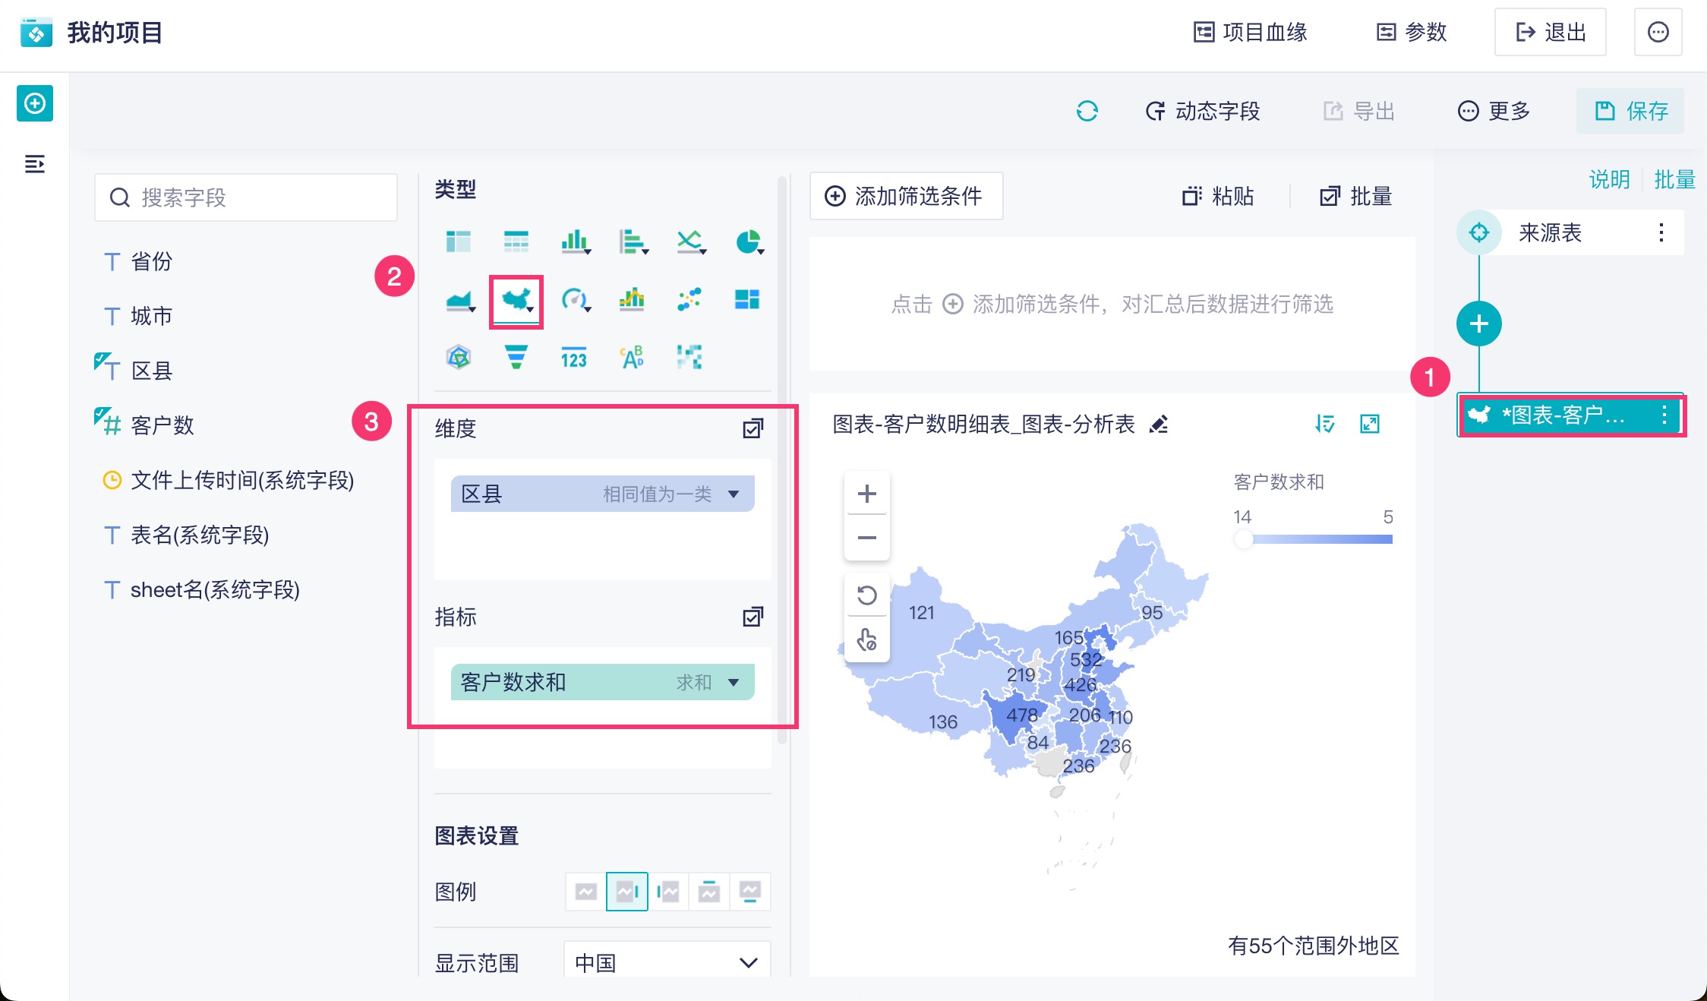The image size is (1707, 1001).
Task: Toggle batch select for 指标 section
Action: tap(753, 617)
